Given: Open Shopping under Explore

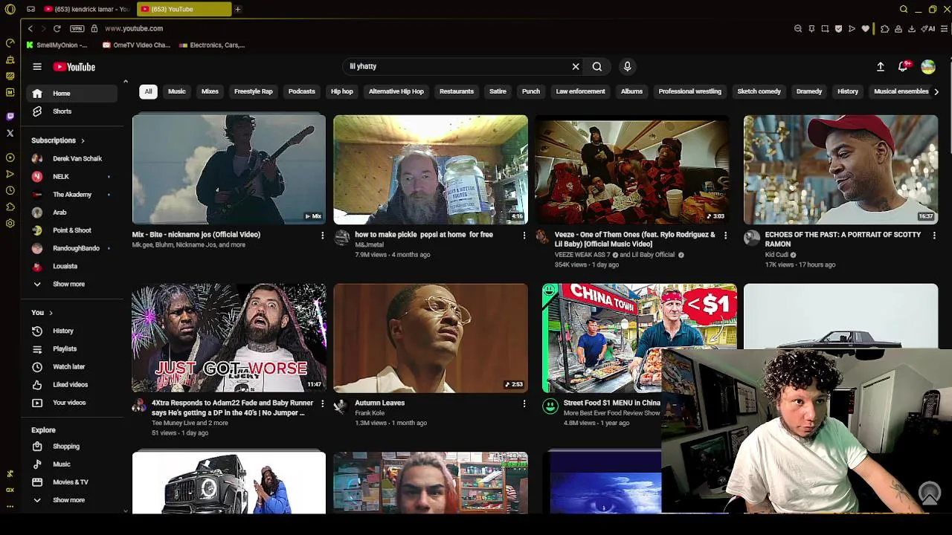Looking at the screenshot, I should [x=72, y=447].
